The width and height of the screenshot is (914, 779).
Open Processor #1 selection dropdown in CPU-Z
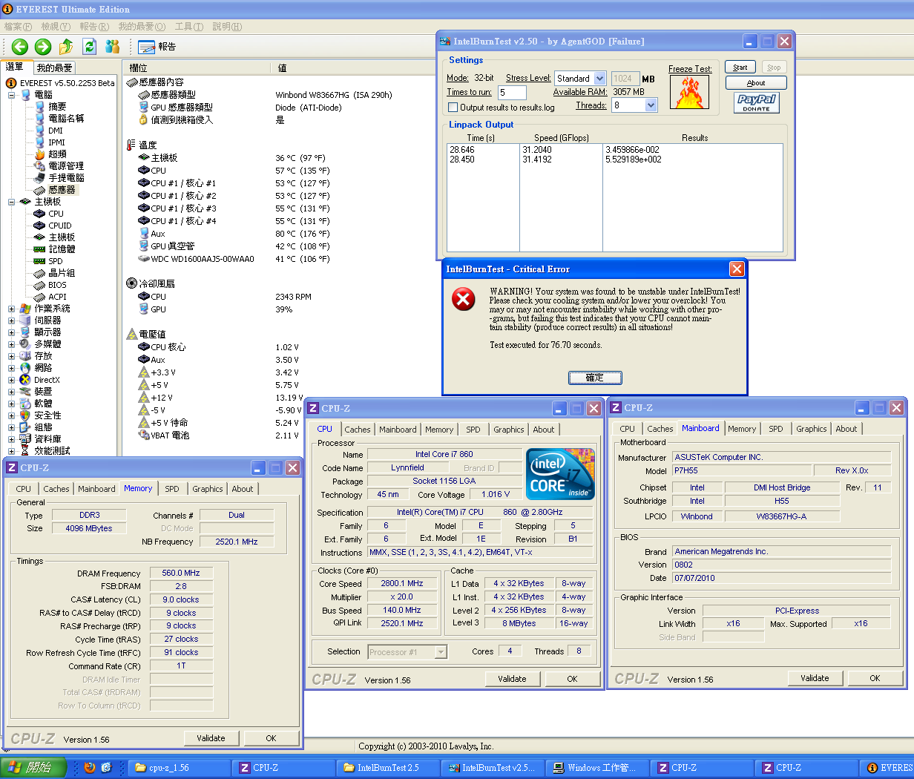point(441,652)
